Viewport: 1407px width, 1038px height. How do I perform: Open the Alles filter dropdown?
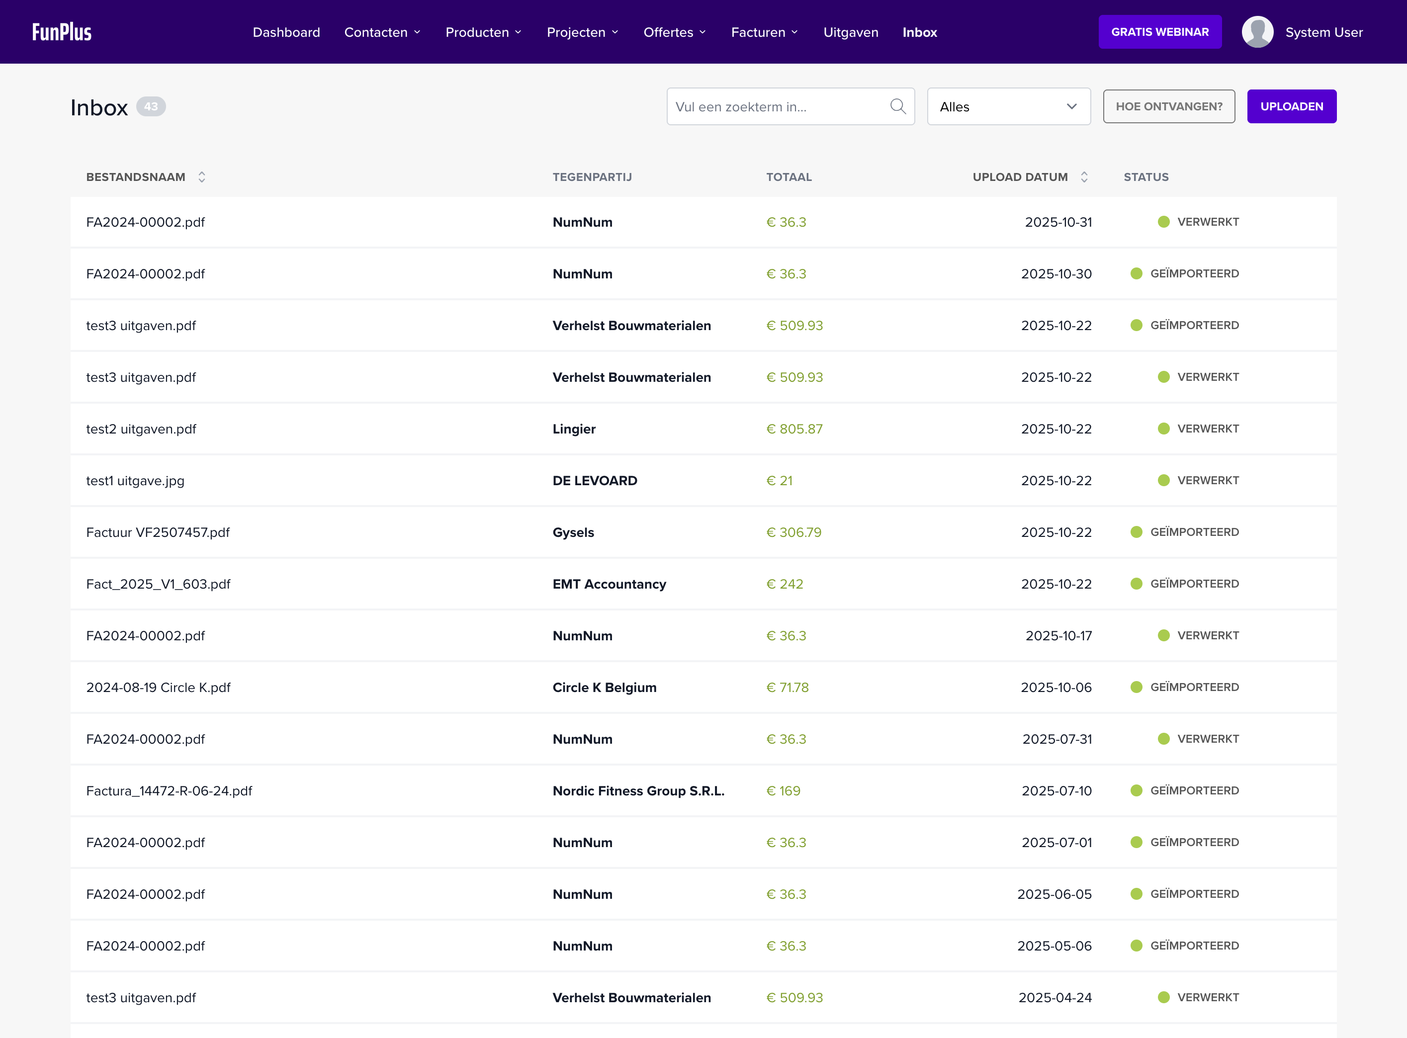click(1008, 107)
